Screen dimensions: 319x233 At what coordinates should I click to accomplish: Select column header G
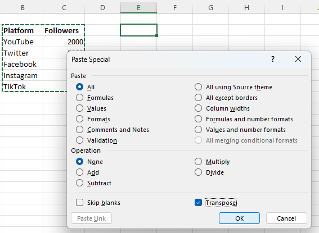coord(210,8)
